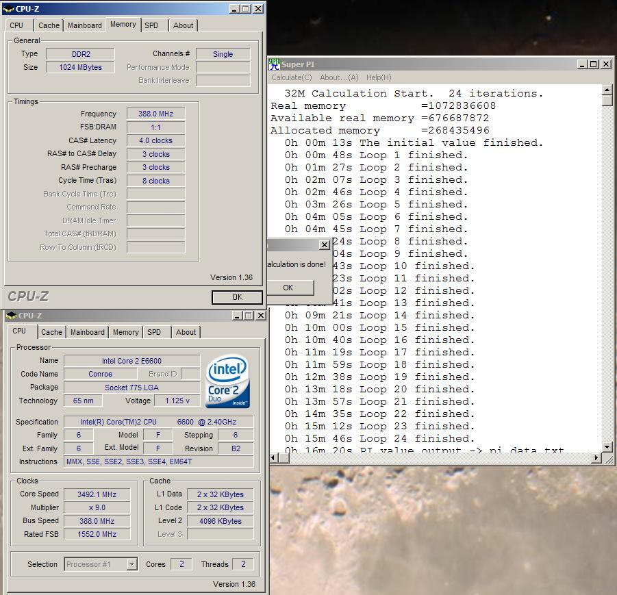The height and width of the screenshot is (595, 617).
Task: Click the Channels # field Single
Action: click(223, 54)
